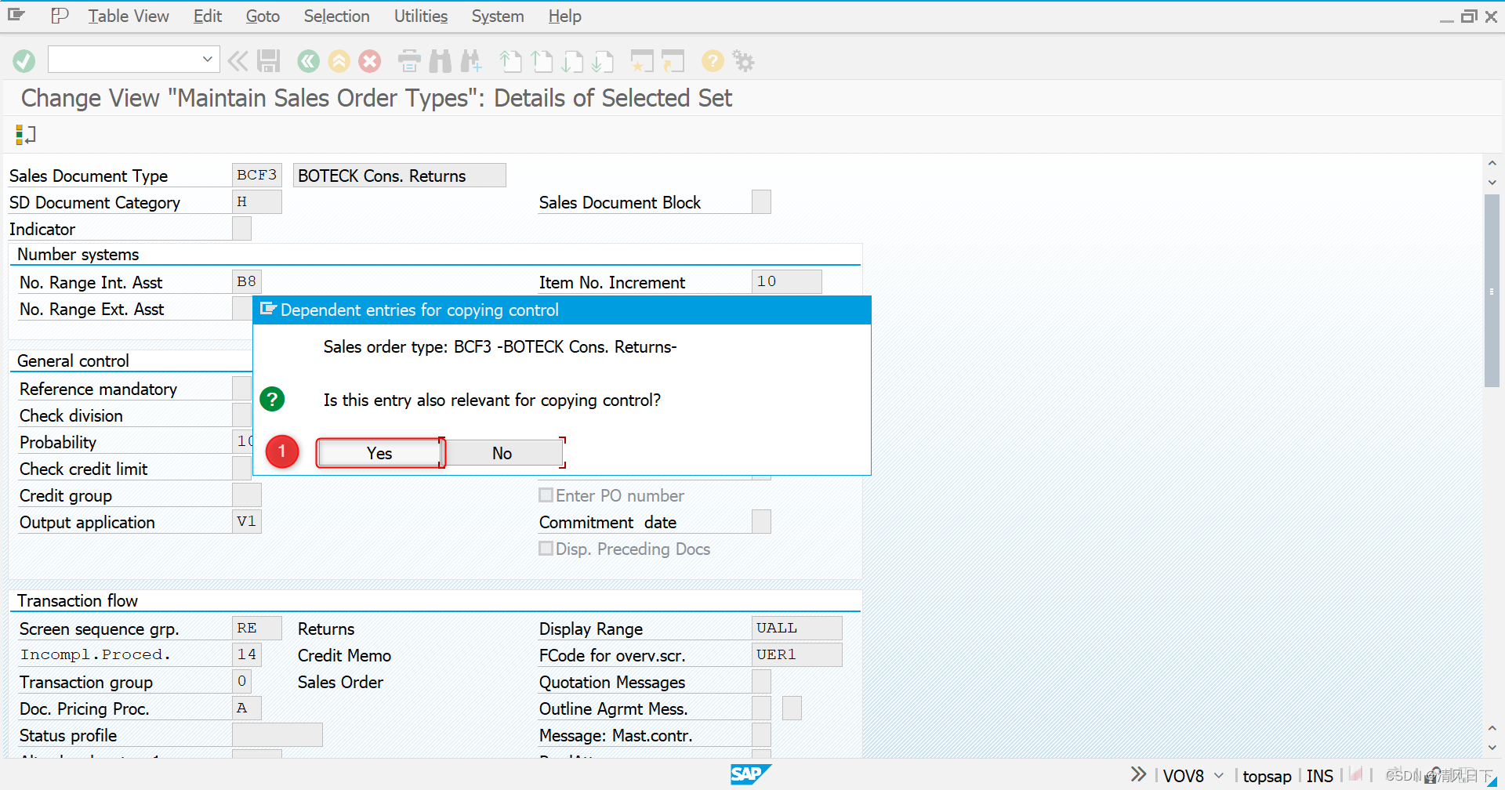Click the Sales Document Block field

coord(761,202)
